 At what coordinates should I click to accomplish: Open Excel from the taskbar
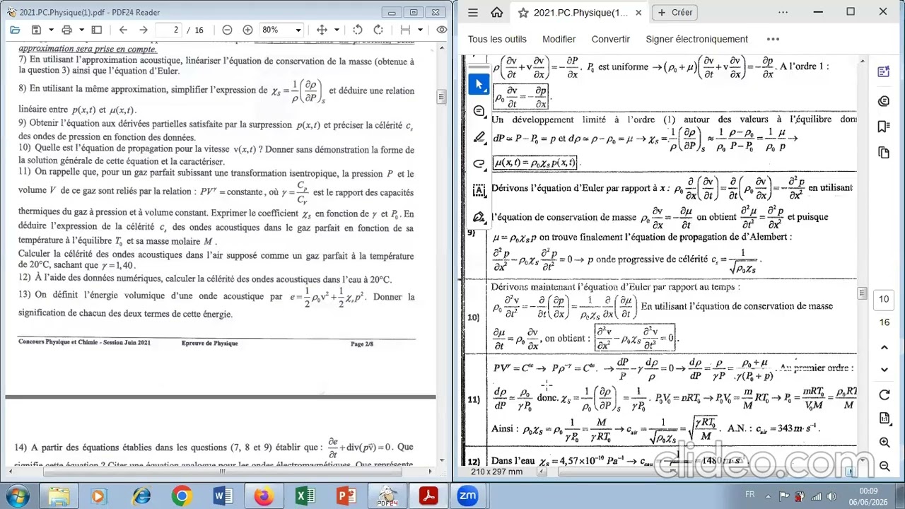pyautogui.click(x=305, y=496)
